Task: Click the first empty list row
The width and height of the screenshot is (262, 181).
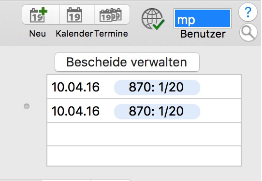Action: click(144, 134)
